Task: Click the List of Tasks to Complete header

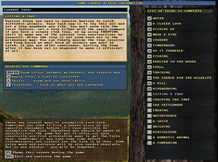Action: click(x=179, y=11)
